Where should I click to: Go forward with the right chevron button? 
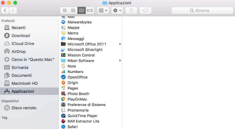pos(13,10)
